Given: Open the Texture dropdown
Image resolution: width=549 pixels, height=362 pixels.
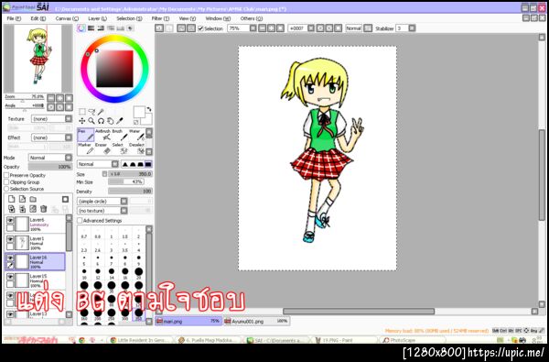Looking at the screenshot, I should pos(51,119).
